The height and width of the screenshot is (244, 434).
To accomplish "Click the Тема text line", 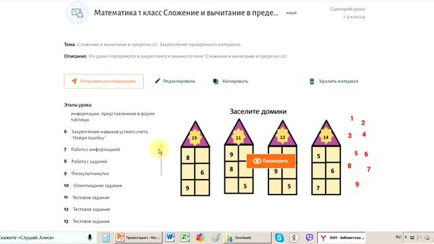I will click(x=153, y=44).
